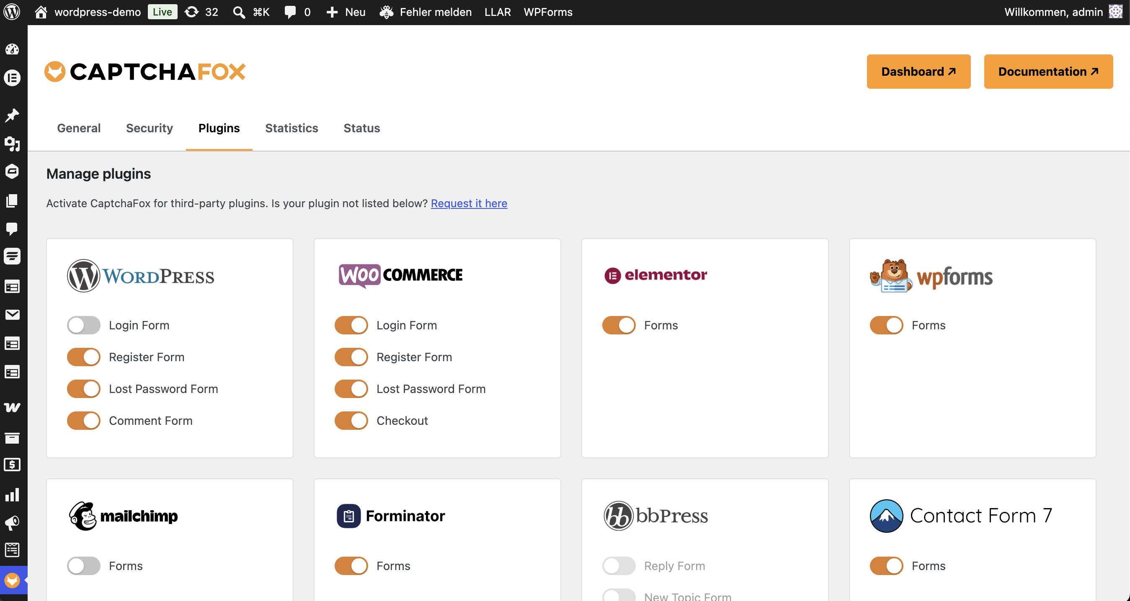This screenshot has height=601, width=1130.
Task: Disable the WooCommerce Checkout toggle
Action: point(351,421)
